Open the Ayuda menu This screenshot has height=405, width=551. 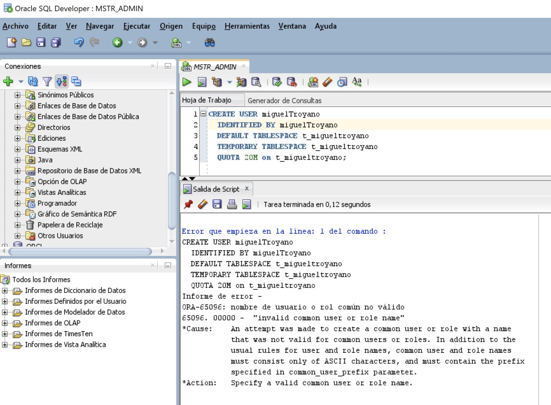pos(325,26)
